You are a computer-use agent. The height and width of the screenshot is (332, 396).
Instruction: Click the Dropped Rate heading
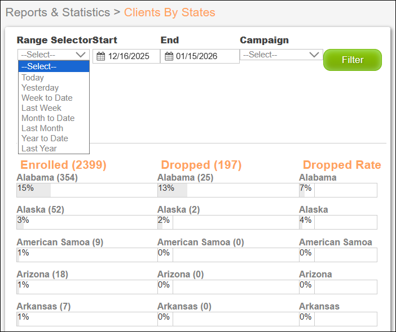342,165
